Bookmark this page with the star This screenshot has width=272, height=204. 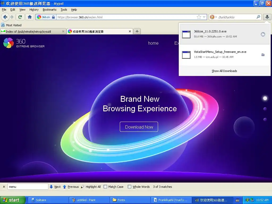[x=199, y=17]
